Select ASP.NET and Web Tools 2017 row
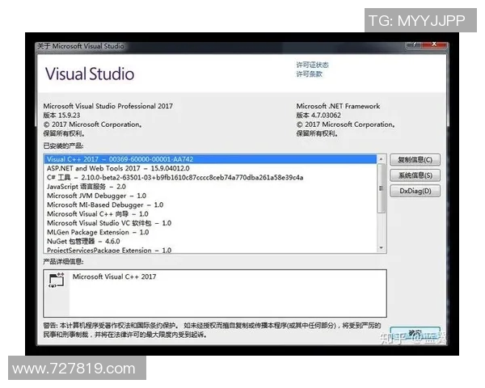 (210, 168)
